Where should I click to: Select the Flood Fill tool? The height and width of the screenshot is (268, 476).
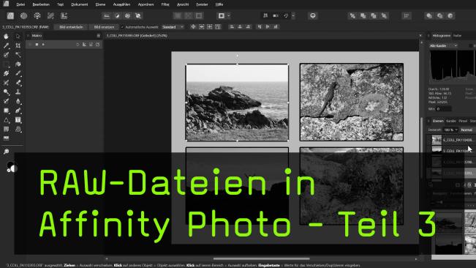tap(18, 64)
